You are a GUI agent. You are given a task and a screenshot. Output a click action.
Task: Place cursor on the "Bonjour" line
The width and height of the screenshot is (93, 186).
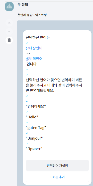[34, 138]
